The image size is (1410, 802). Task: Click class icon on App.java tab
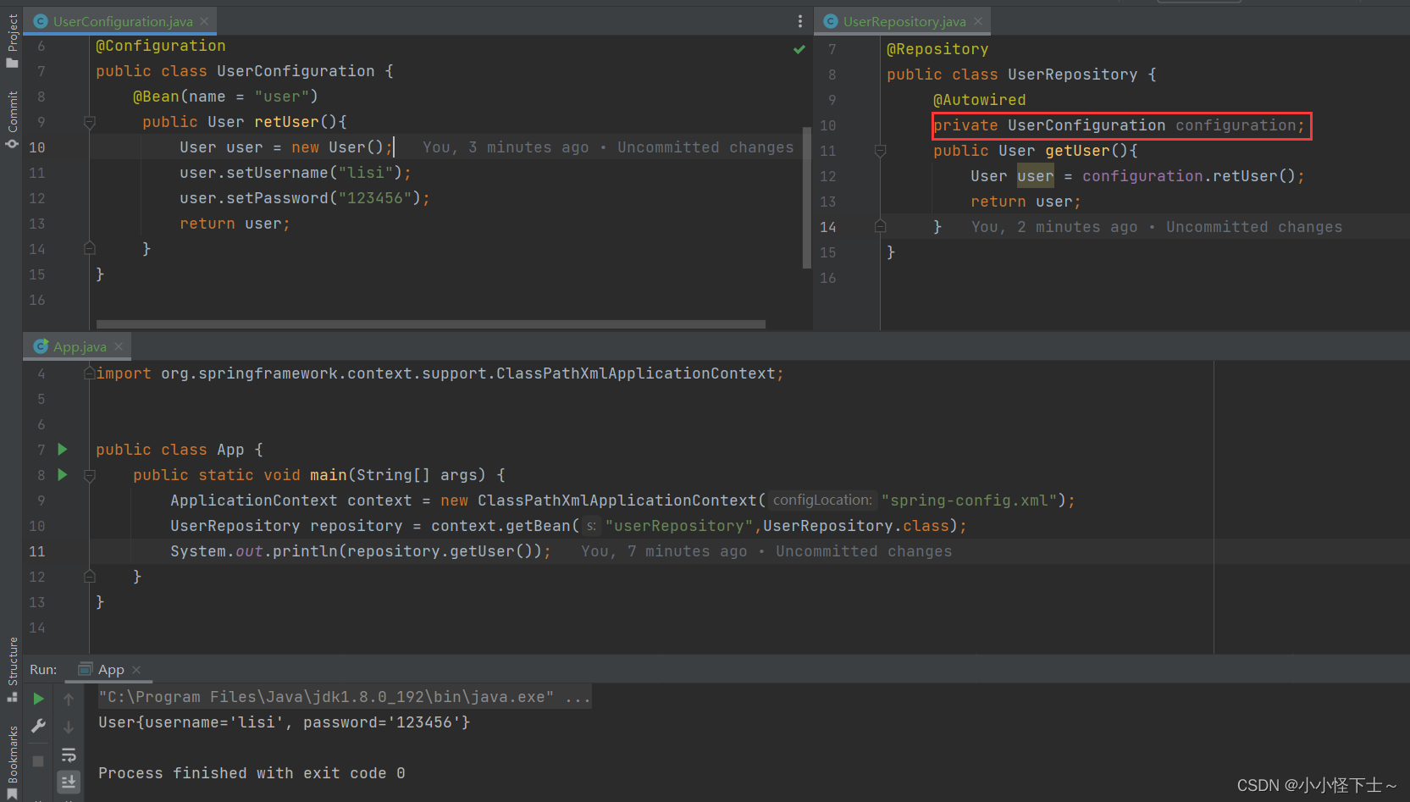(41, 346)
